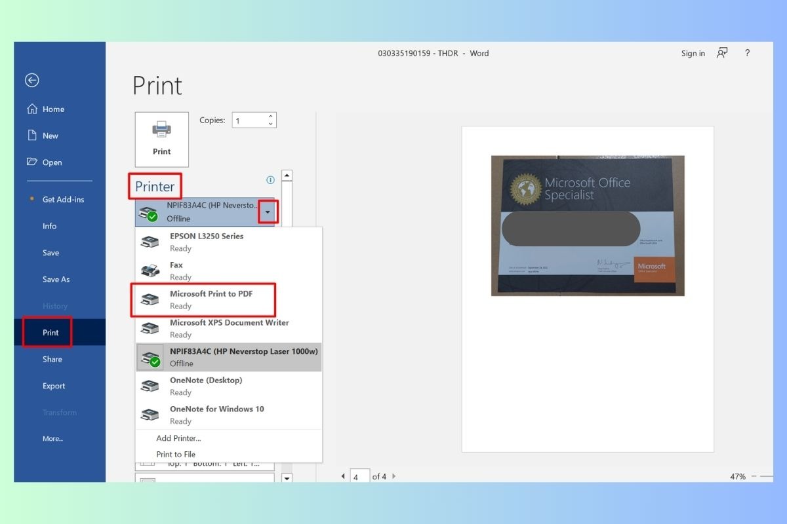Click the large Print button
The height and width of the screenshot is (524, 787).
(x=161, y=139)
